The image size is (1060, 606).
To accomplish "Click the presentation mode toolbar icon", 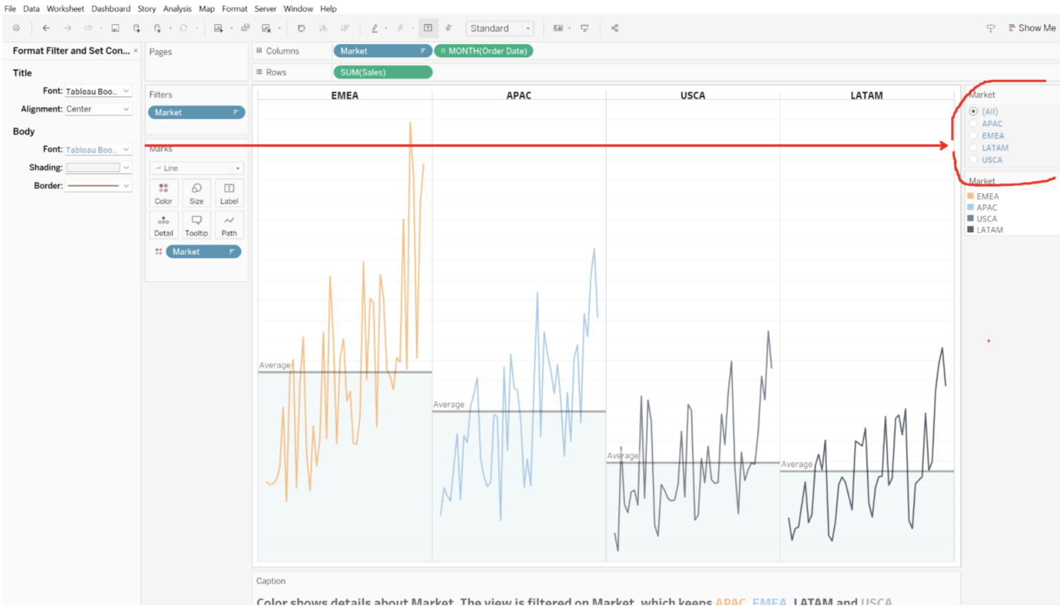I will [585, 28].
